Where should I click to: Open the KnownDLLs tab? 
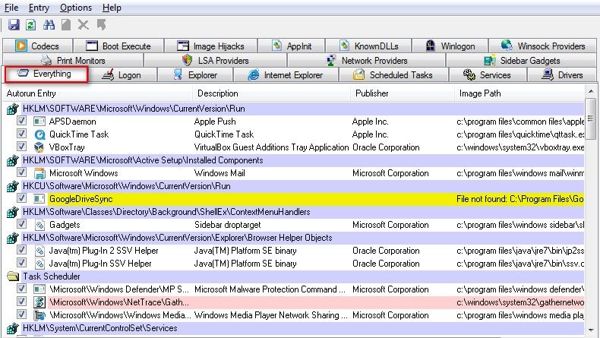[x=368, y=46]
